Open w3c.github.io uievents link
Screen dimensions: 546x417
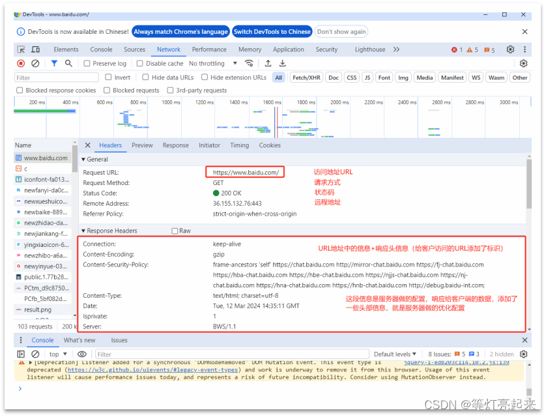pyautogui.click(x=152, y=369)
